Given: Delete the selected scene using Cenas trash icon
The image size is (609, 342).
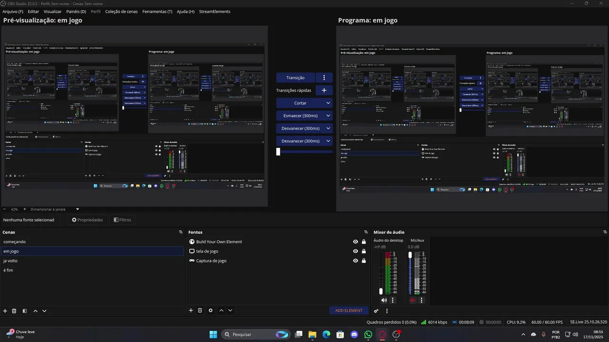Looking at the screenshot, I should point(14,311).
